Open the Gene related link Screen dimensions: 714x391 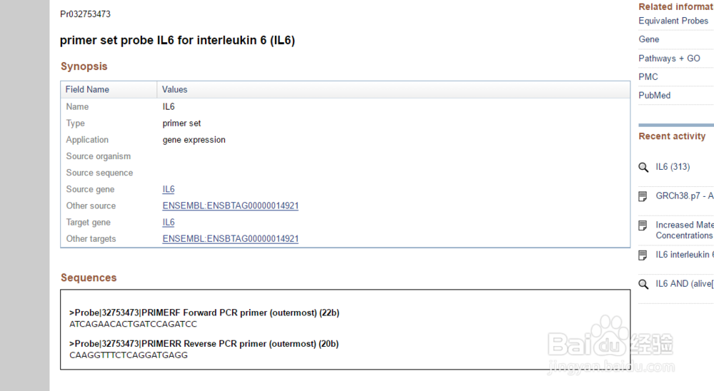click(648, 40)
